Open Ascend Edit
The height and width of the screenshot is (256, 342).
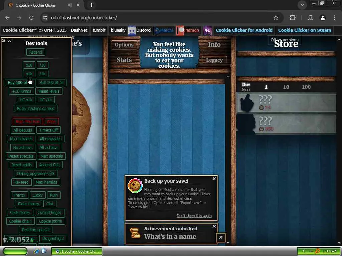[x=49, y=165]
